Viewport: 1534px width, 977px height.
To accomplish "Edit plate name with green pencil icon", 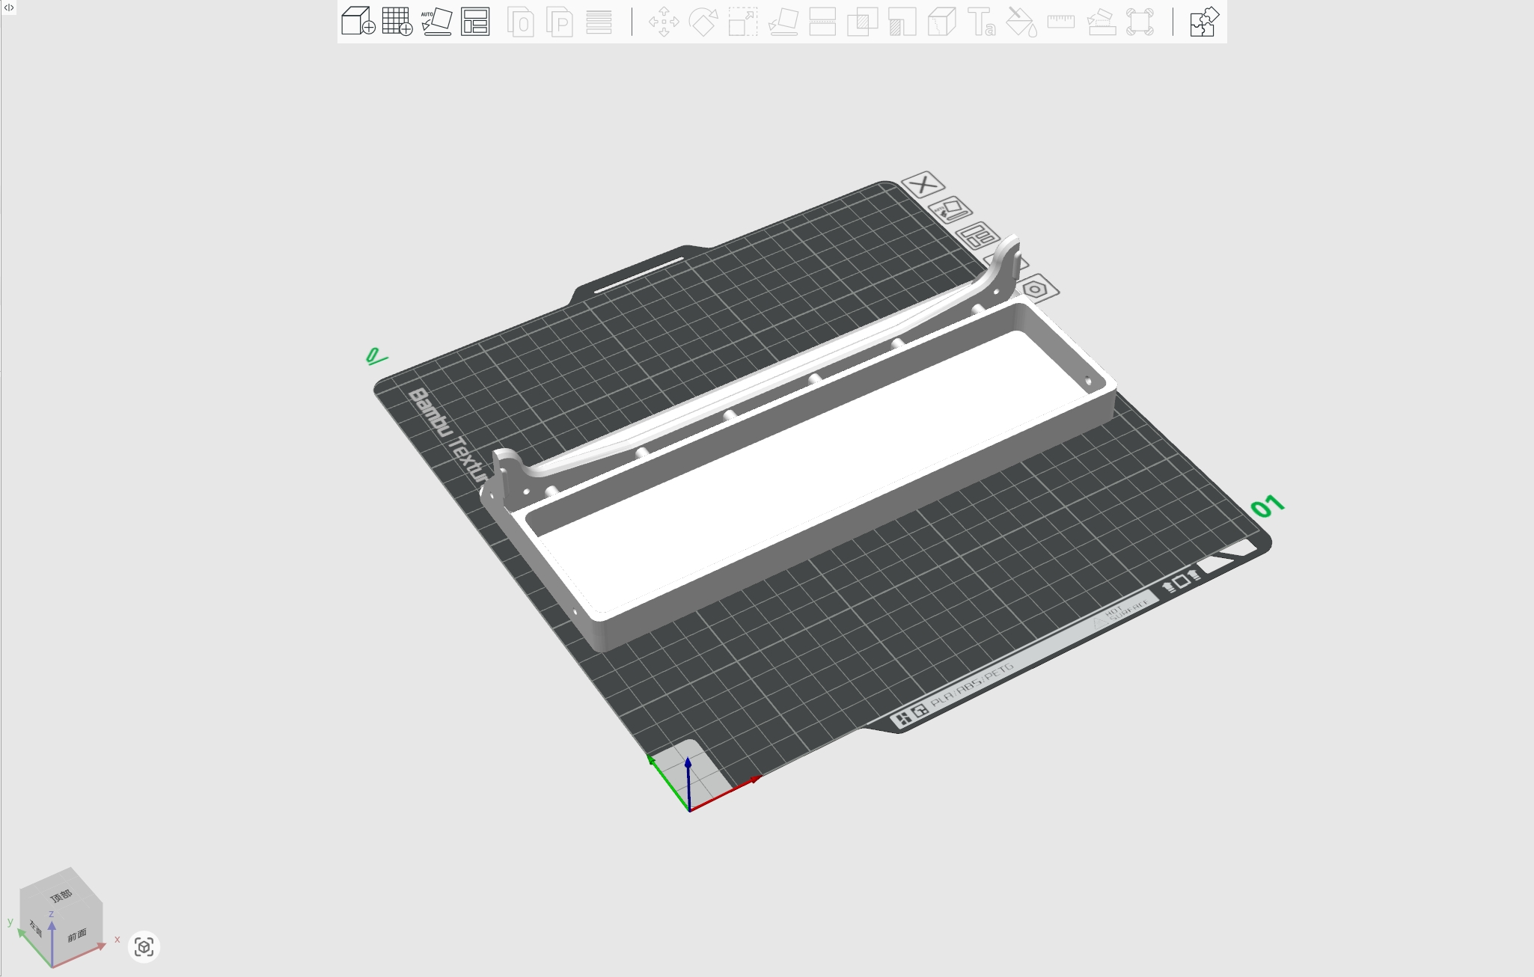I will [376, 356].
